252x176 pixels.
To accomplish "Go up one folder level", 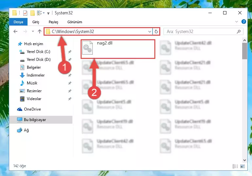I will (40, 31).
